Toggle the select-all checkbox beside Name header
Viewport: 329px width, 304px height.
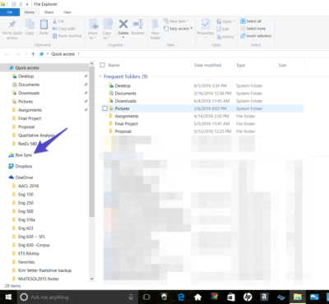[102, 65]
